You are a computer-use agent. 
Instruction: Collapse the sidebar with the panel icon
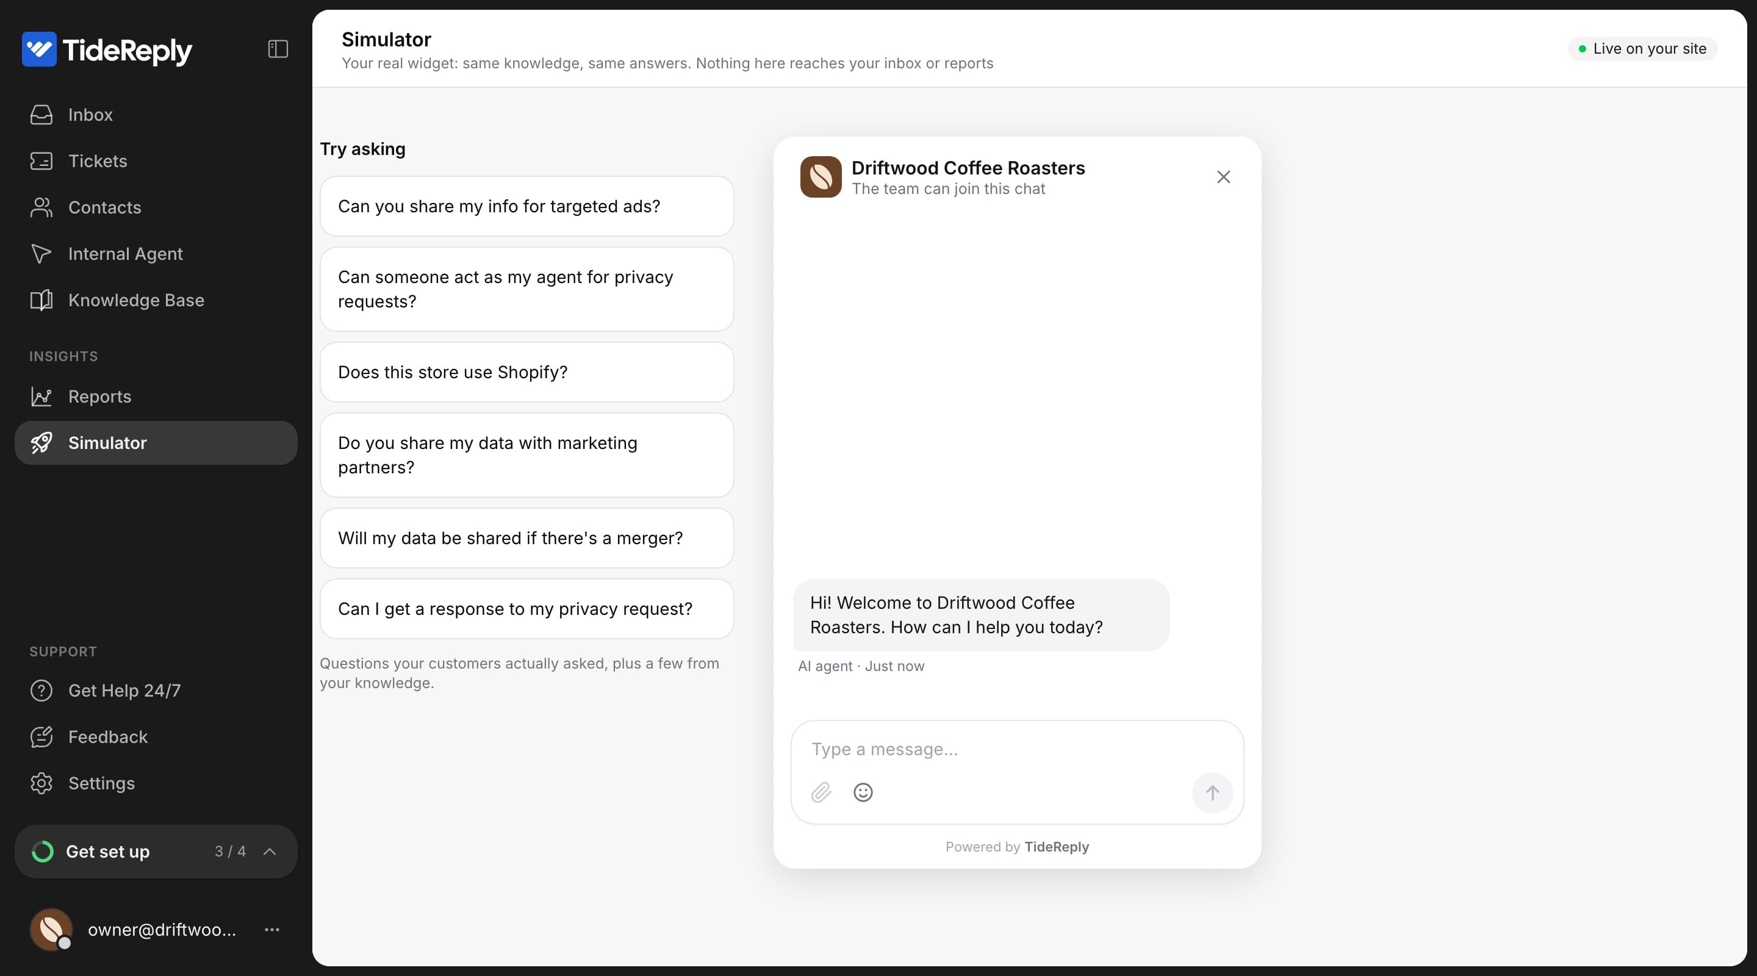[x=278, y=49]
